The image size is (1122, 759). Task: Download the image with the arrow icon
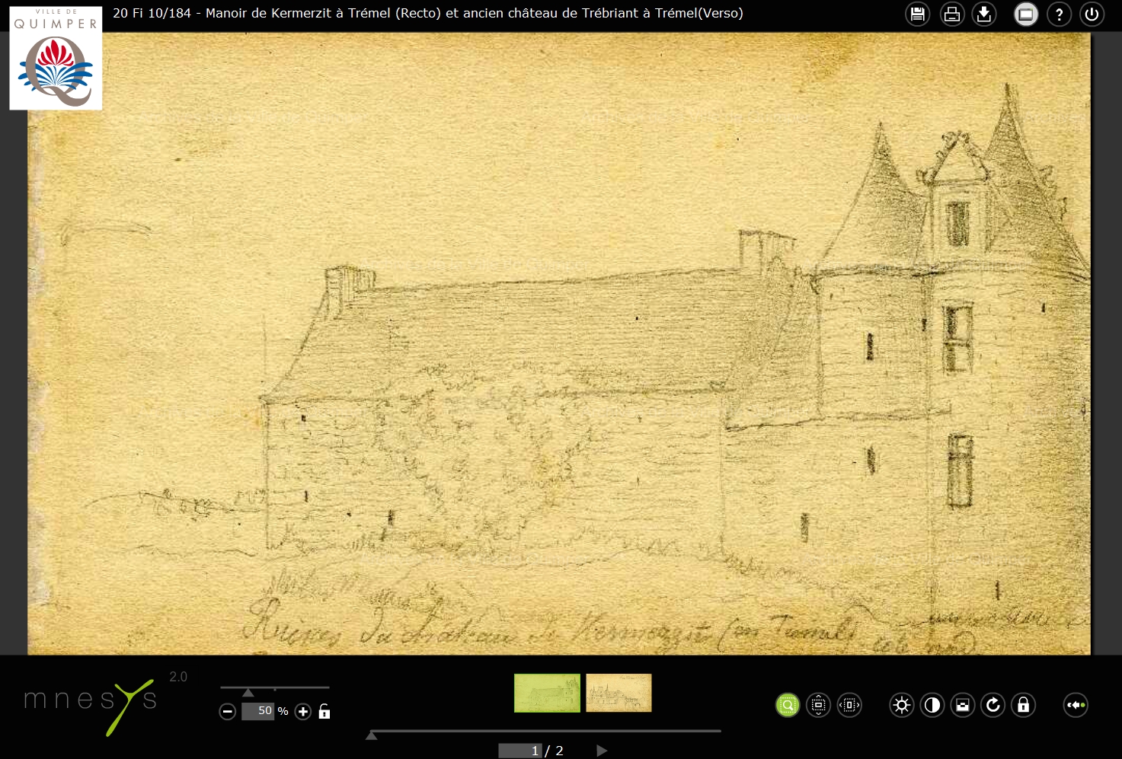click(984, 14)
